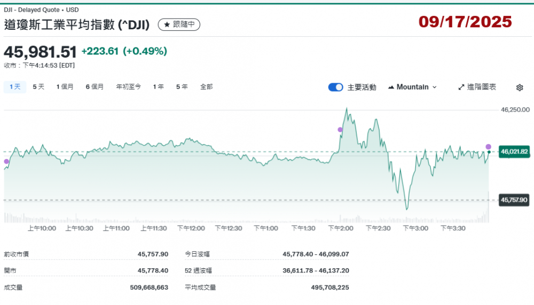The height and width of the screenshot is (305, 534).
Task: Click the dark 45,757.90 previous close label
Action: (x=514, y=200)
